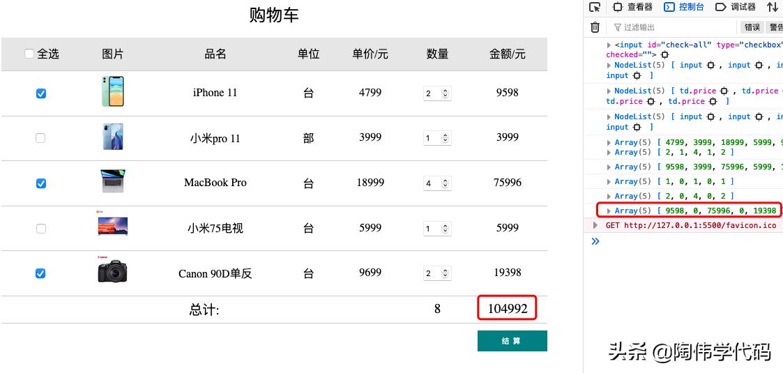The height and width of the screenshot is (373, 783).
Task: Expand Array starting 9598, 3999, 75996
Action: [609, 167]
